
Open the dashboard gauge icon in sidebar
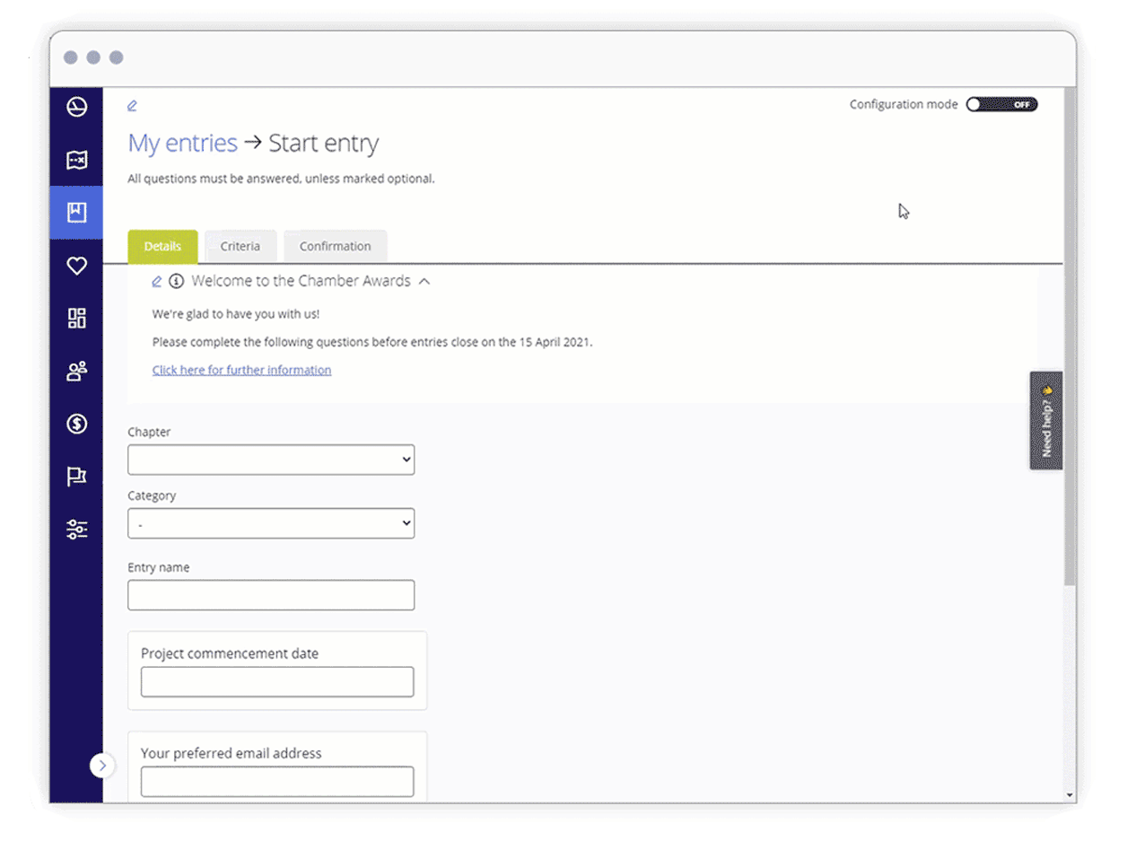(x=77, y=108)
